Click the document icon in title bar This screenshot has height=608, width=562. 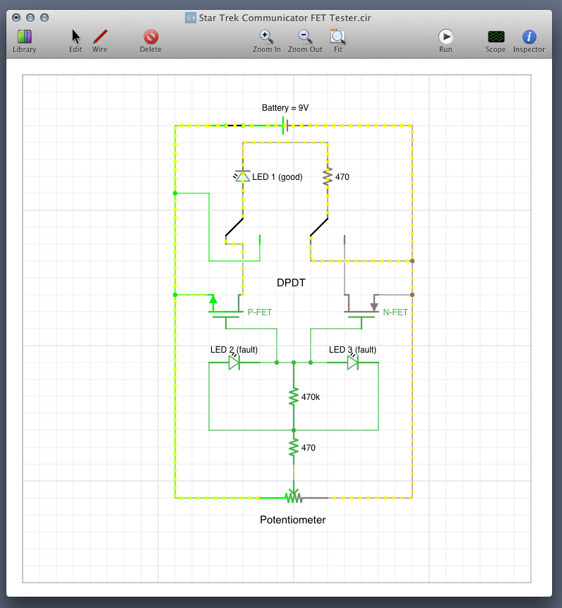coord(190,18)
